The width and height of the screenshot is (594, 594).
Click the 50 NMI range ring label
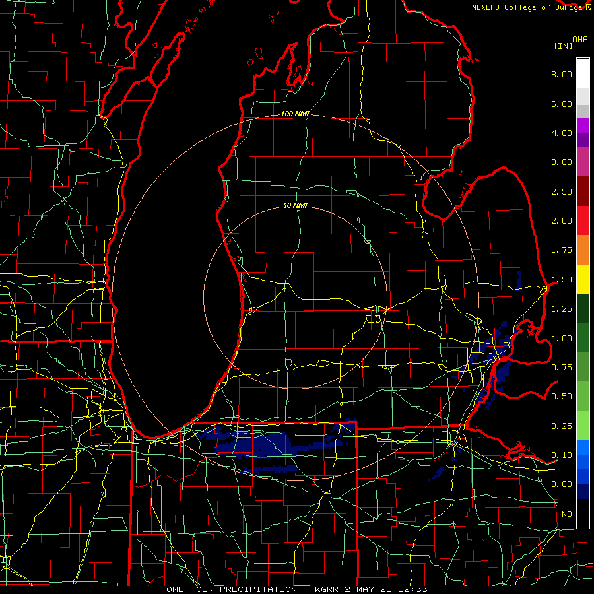pos(295,205)
